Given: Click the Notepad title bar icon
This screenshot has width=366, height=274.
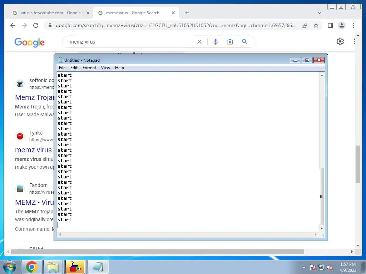Looking at the screenshot, I should pyautogui.click(x=60, y=60).
